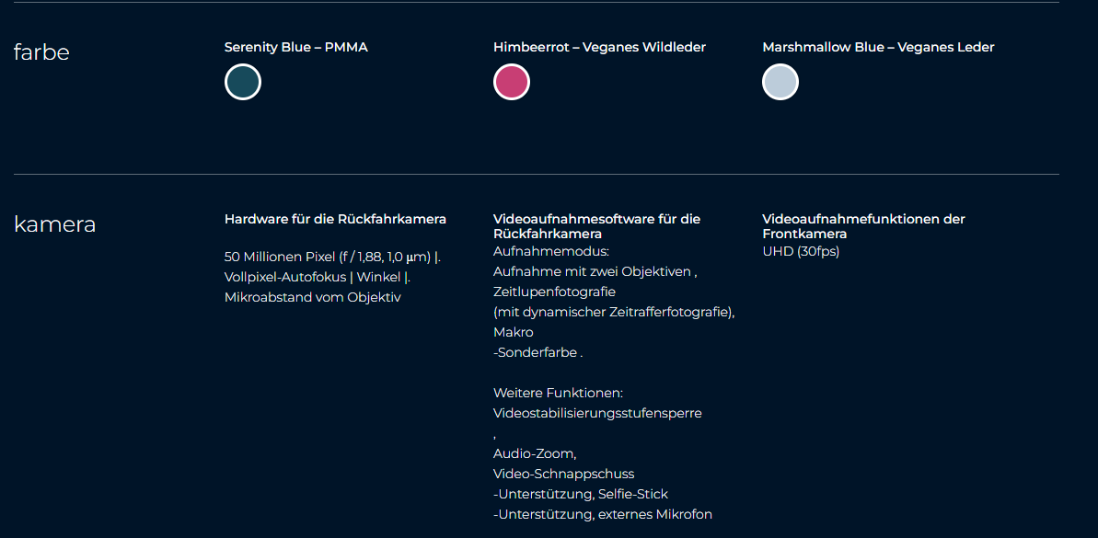1098x538 pixels.
Task: Click the 'Himbeerrot – Veganes Wildleder' label
Action: (599, 47)
